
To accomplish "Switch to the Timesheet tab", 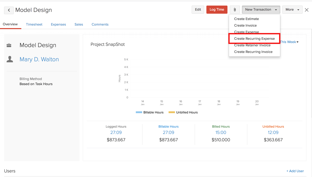I will point(34,25).
